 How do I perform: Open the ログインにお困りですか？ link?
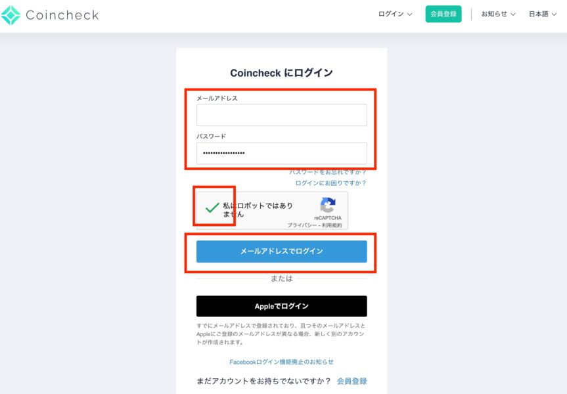tap(330, 183)
